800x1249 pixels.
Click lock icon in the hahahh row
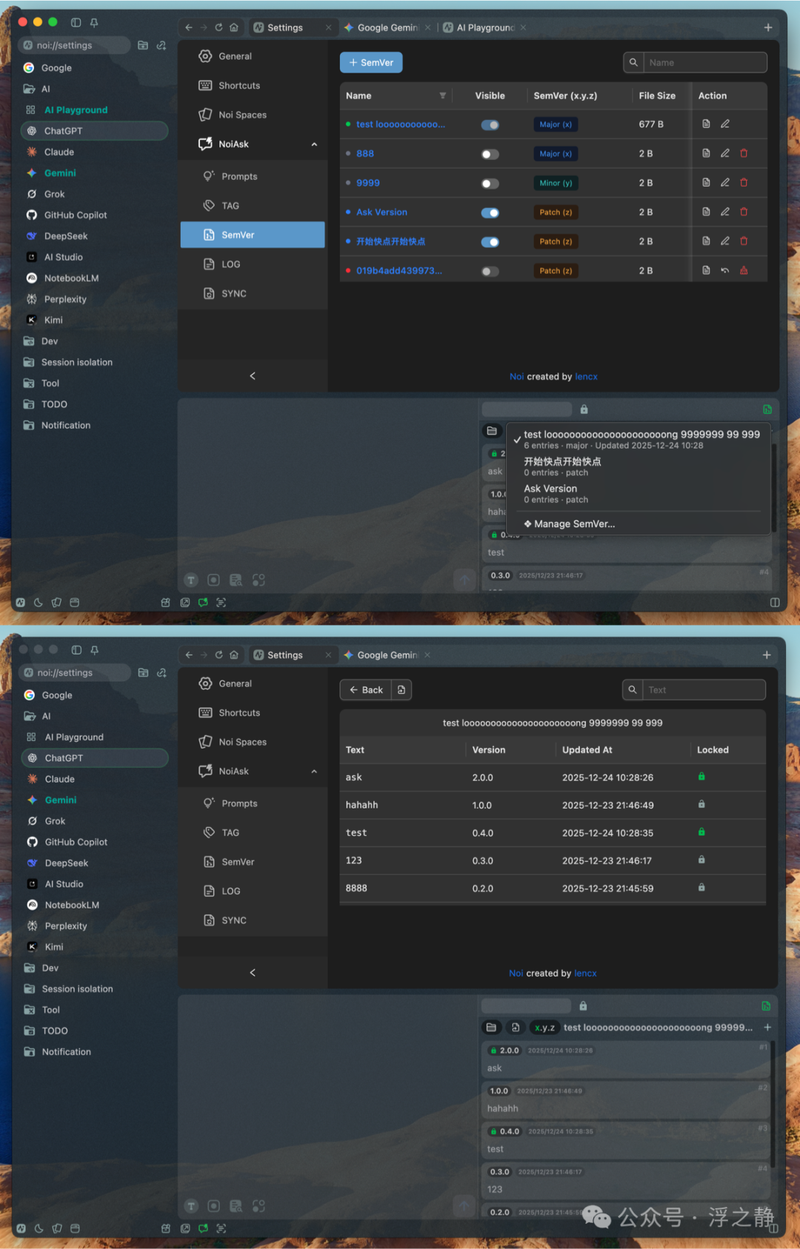tap(701, 804)
